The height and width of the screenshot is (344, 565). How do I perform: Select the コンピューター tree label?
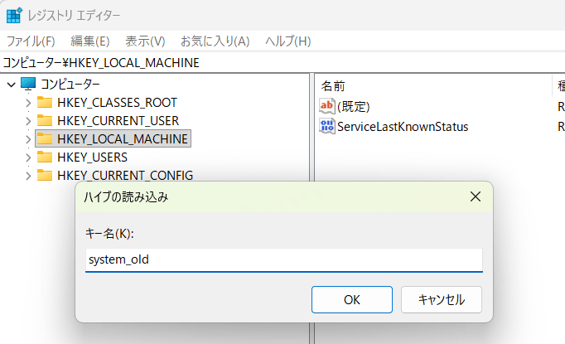[70, 85]
